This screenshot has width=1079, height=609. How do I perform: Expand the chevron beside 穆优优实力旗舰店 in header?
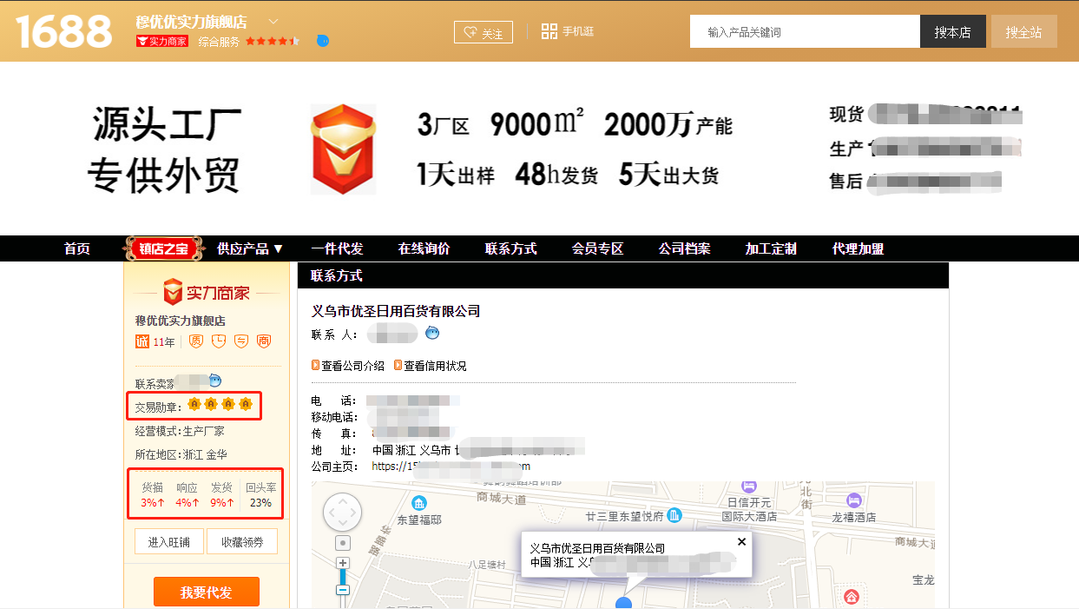(273, 22)
